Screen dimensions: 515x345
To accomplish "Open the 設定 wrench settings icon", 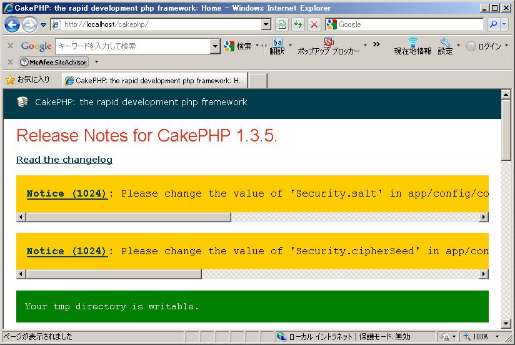I will [445, 46].
